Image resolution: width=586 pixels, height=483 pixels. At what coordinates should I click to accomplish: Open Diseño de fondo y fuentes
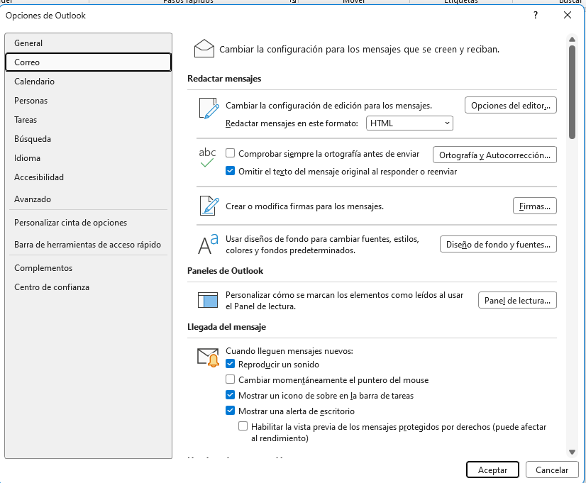pos(498,244)
